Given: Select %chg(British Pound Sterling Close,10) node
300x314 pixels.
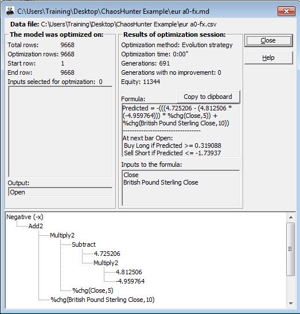Looking at the screenshot, I should pos(103,300).
